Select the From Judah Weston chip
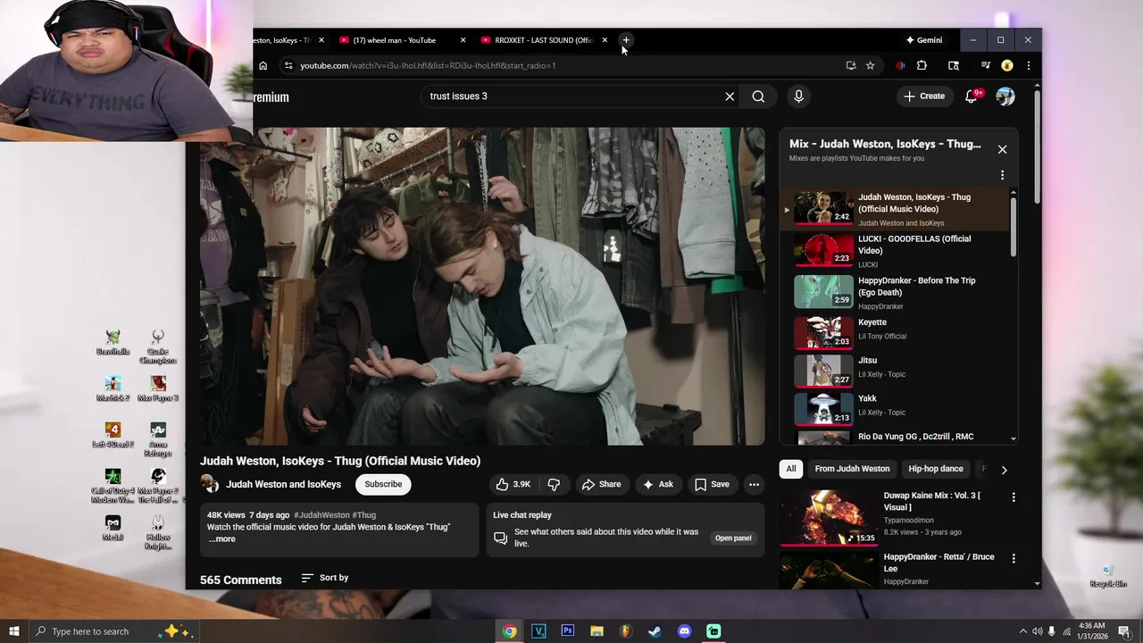Screen dimensions: 1143x643 click(x=852, y=469)
